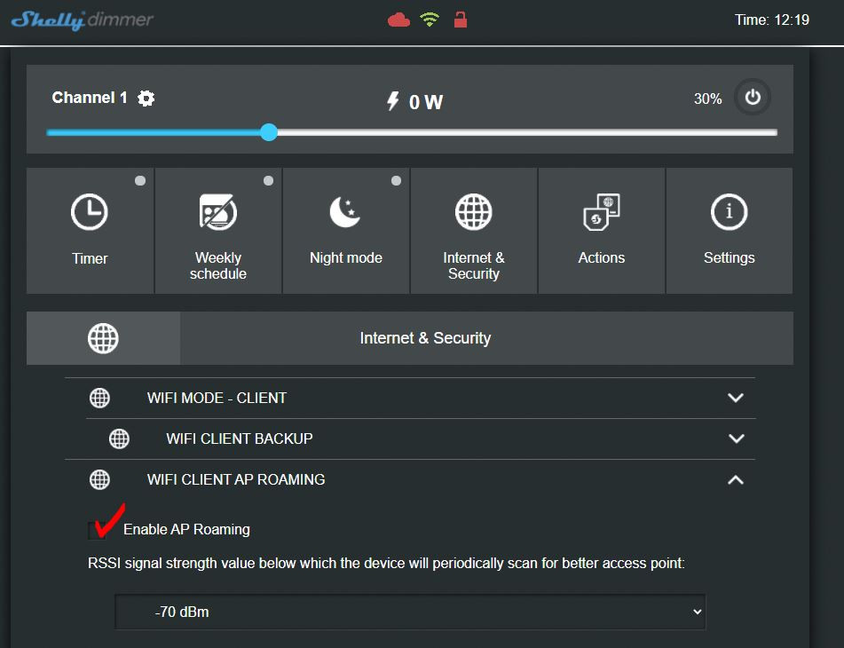Select the Internet & Security tile
The image size is (844, 648).
(474, 231)
